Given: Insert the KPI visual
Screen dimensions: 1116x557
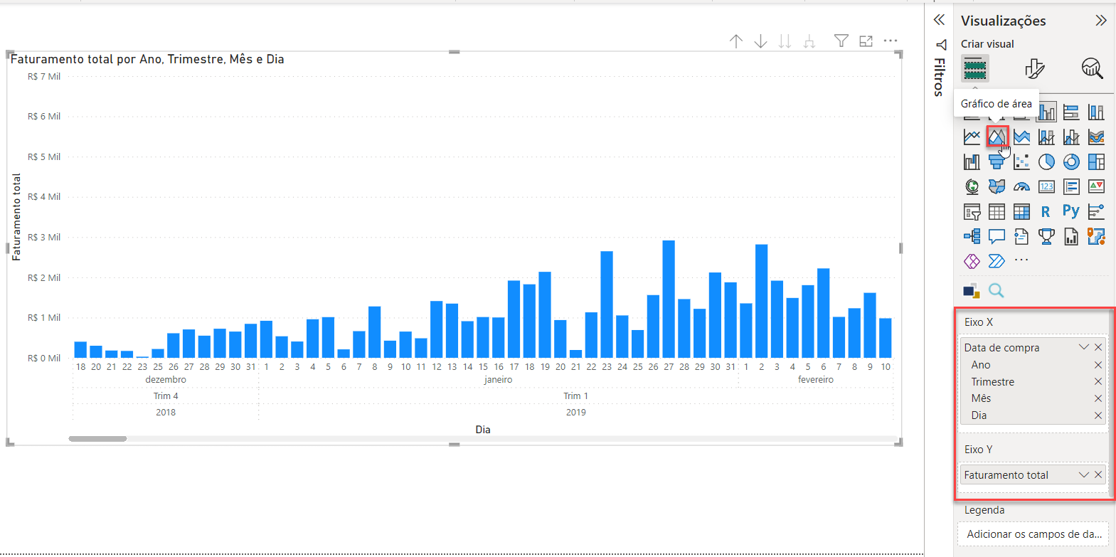Looking at the screenshot, I should coord(1096,186).
